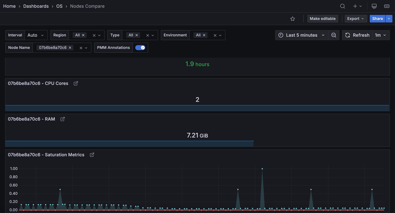The width and height of the screenshot is (395, 213).
Task: Open the keyboard shortcuts icon
Action: (x=387, y=6)
